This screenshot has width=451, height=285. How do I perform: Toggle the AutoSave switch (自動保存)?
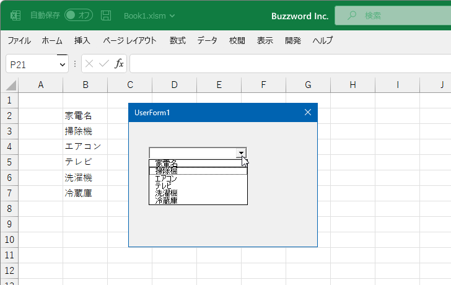click(79, 15)
